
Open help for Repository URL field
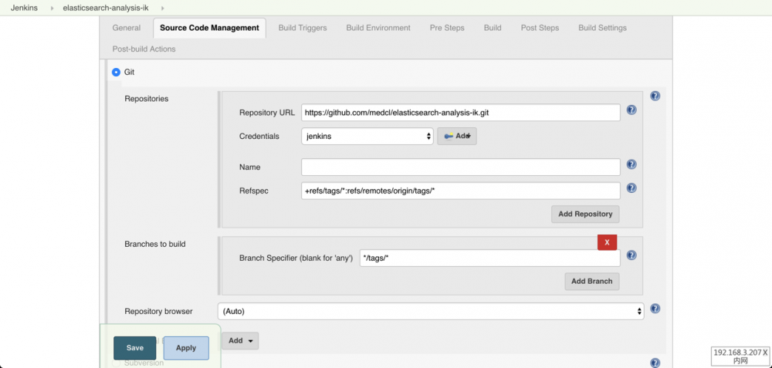click(631, 110)
